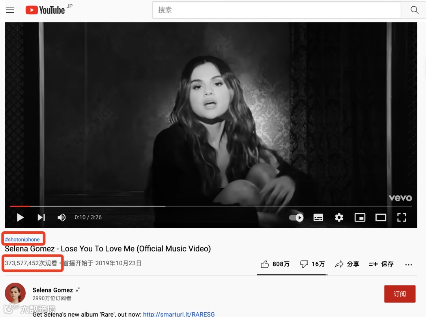Viewport: 426px width, 317px height.
Task: Skip to the next video
Action: 41,218
